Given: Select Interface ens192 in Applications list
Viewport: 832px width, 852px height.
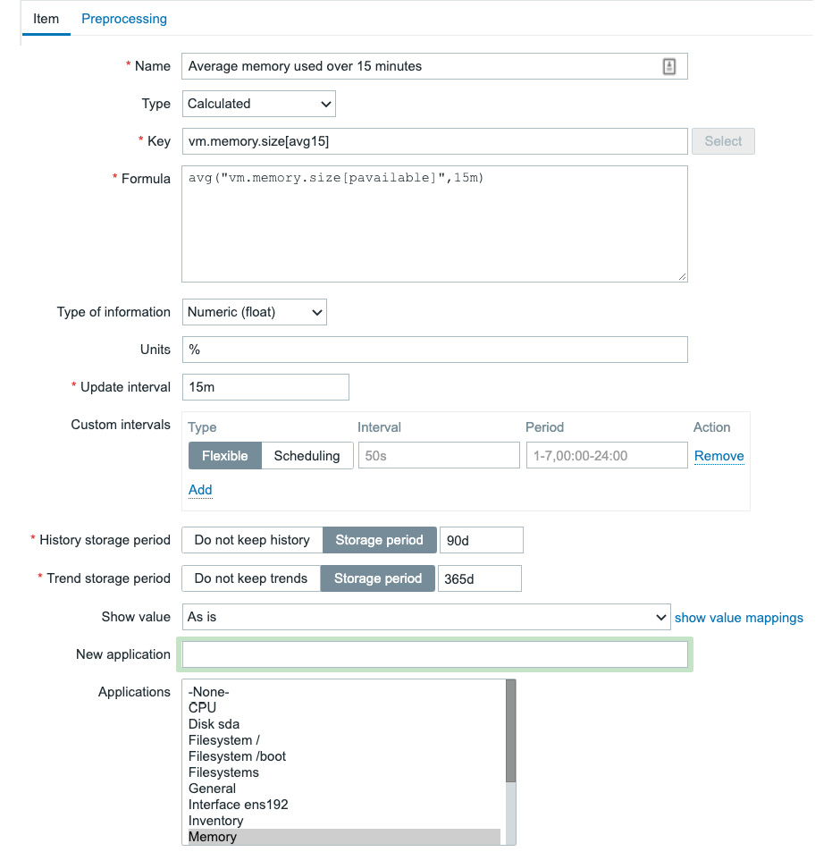Looking at the screenshot, I should 344,805.
